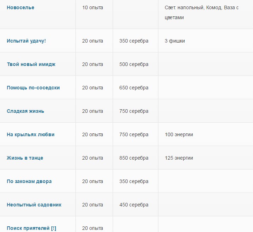Click the Поиск приятелей [!] link

coord(31,228)
